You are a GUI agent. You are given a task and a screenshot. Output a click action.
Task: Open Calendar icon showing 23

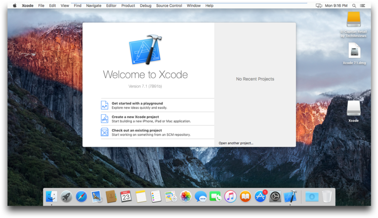tap(126, 197)
